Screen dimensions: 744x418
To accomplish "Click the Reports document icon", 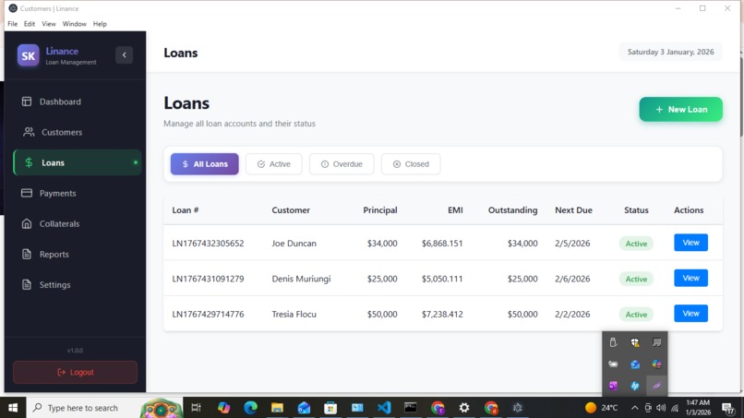I will click(27, 255).
